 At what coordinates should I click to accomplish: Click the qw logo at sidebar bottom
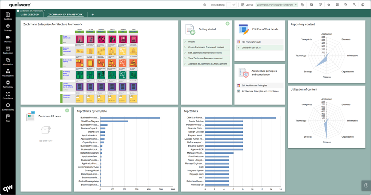click(8, 188)
